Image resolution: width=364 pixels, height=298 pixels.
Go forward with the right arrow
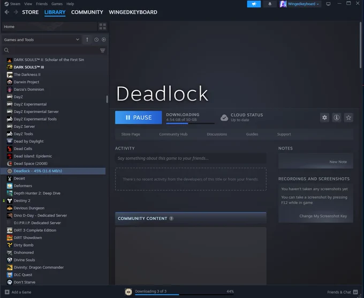pyautogui.click(x=16, y=12)
